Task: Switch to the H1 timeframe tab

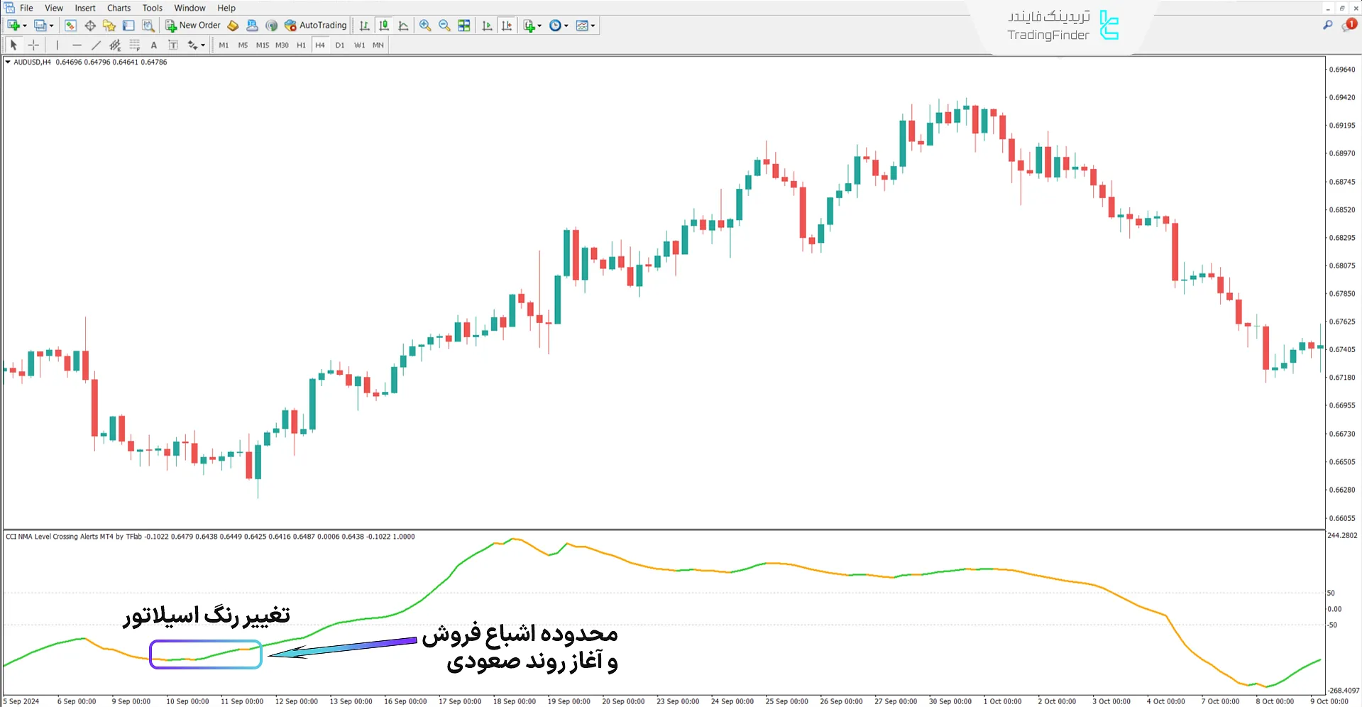Action: [x=301, y=45]
